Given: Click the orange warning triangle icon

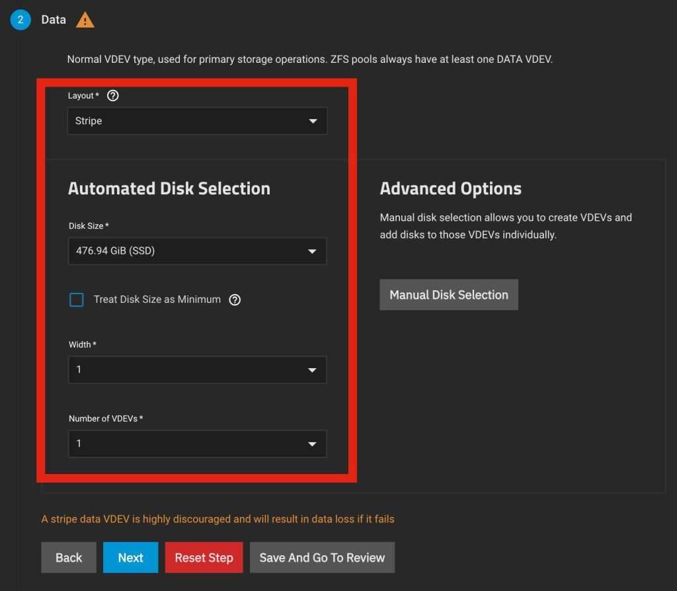Looking at the screenshot, I should 85,20.
